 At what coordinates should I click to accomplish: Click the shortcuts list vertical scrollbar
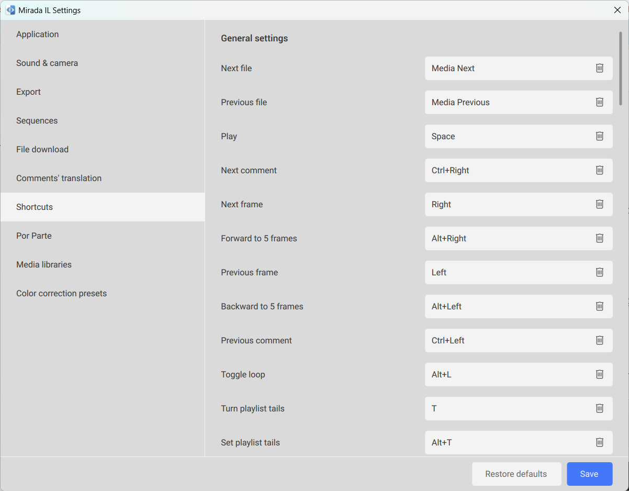(x=621, y=68)
